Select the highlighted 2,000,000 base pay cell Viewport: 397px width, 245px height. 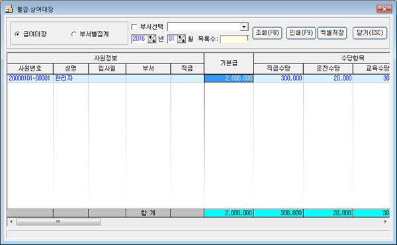(x=229, y=79)
